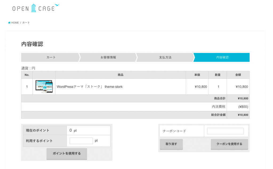The height and width of the screenshot is (169, 273).
Task: Click the 利用するポイント label
Action: 39,141
